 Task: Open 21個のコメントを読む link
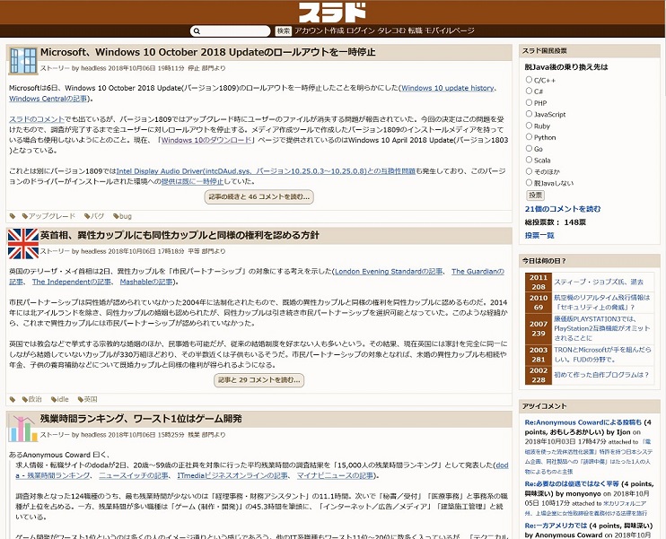(x=563, y=209)
